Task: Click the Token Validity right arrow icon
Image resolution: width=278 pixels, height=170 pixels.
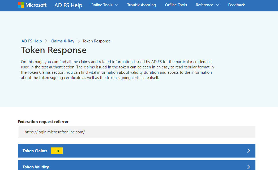Action: pyautogui.click(x=249, y=167)
